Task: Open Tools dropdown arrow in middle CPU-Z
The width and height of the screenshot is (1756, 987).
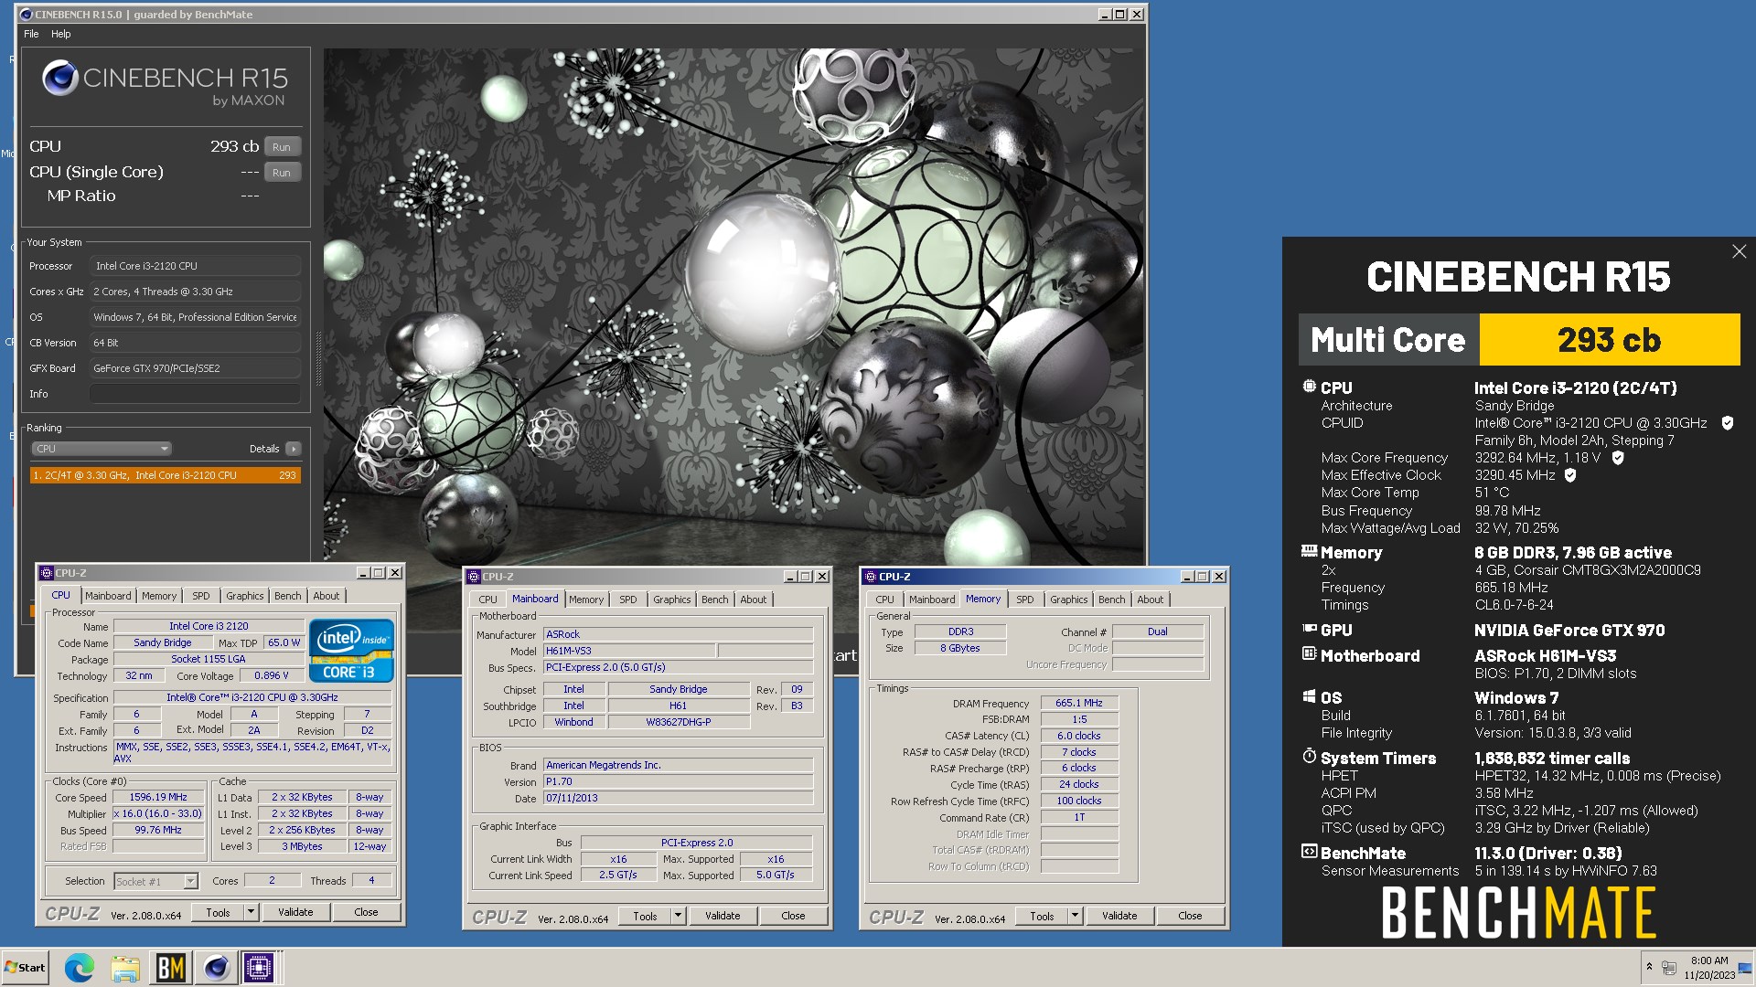Action: click(x=678, y=916)
